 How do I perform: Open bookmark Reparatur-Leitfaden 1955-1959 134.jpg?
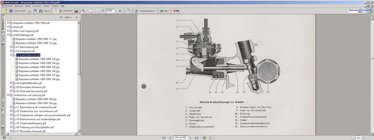click(39, 63)
